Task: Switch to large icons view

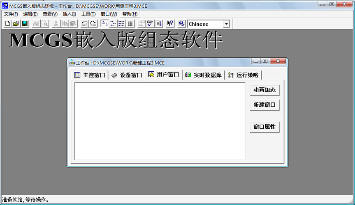Action: click(x=104, y=23)
